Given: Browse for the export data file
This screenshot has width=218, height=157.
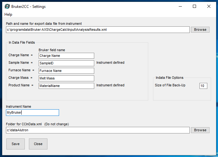Looking at the screenshot, I should [200, 30].
